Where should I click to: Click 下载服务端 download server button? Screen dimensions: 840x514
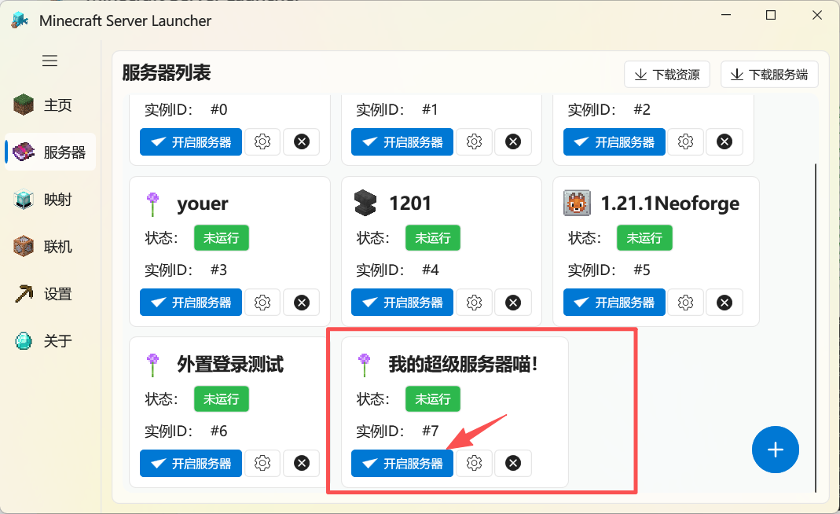(x=768, y=75)
